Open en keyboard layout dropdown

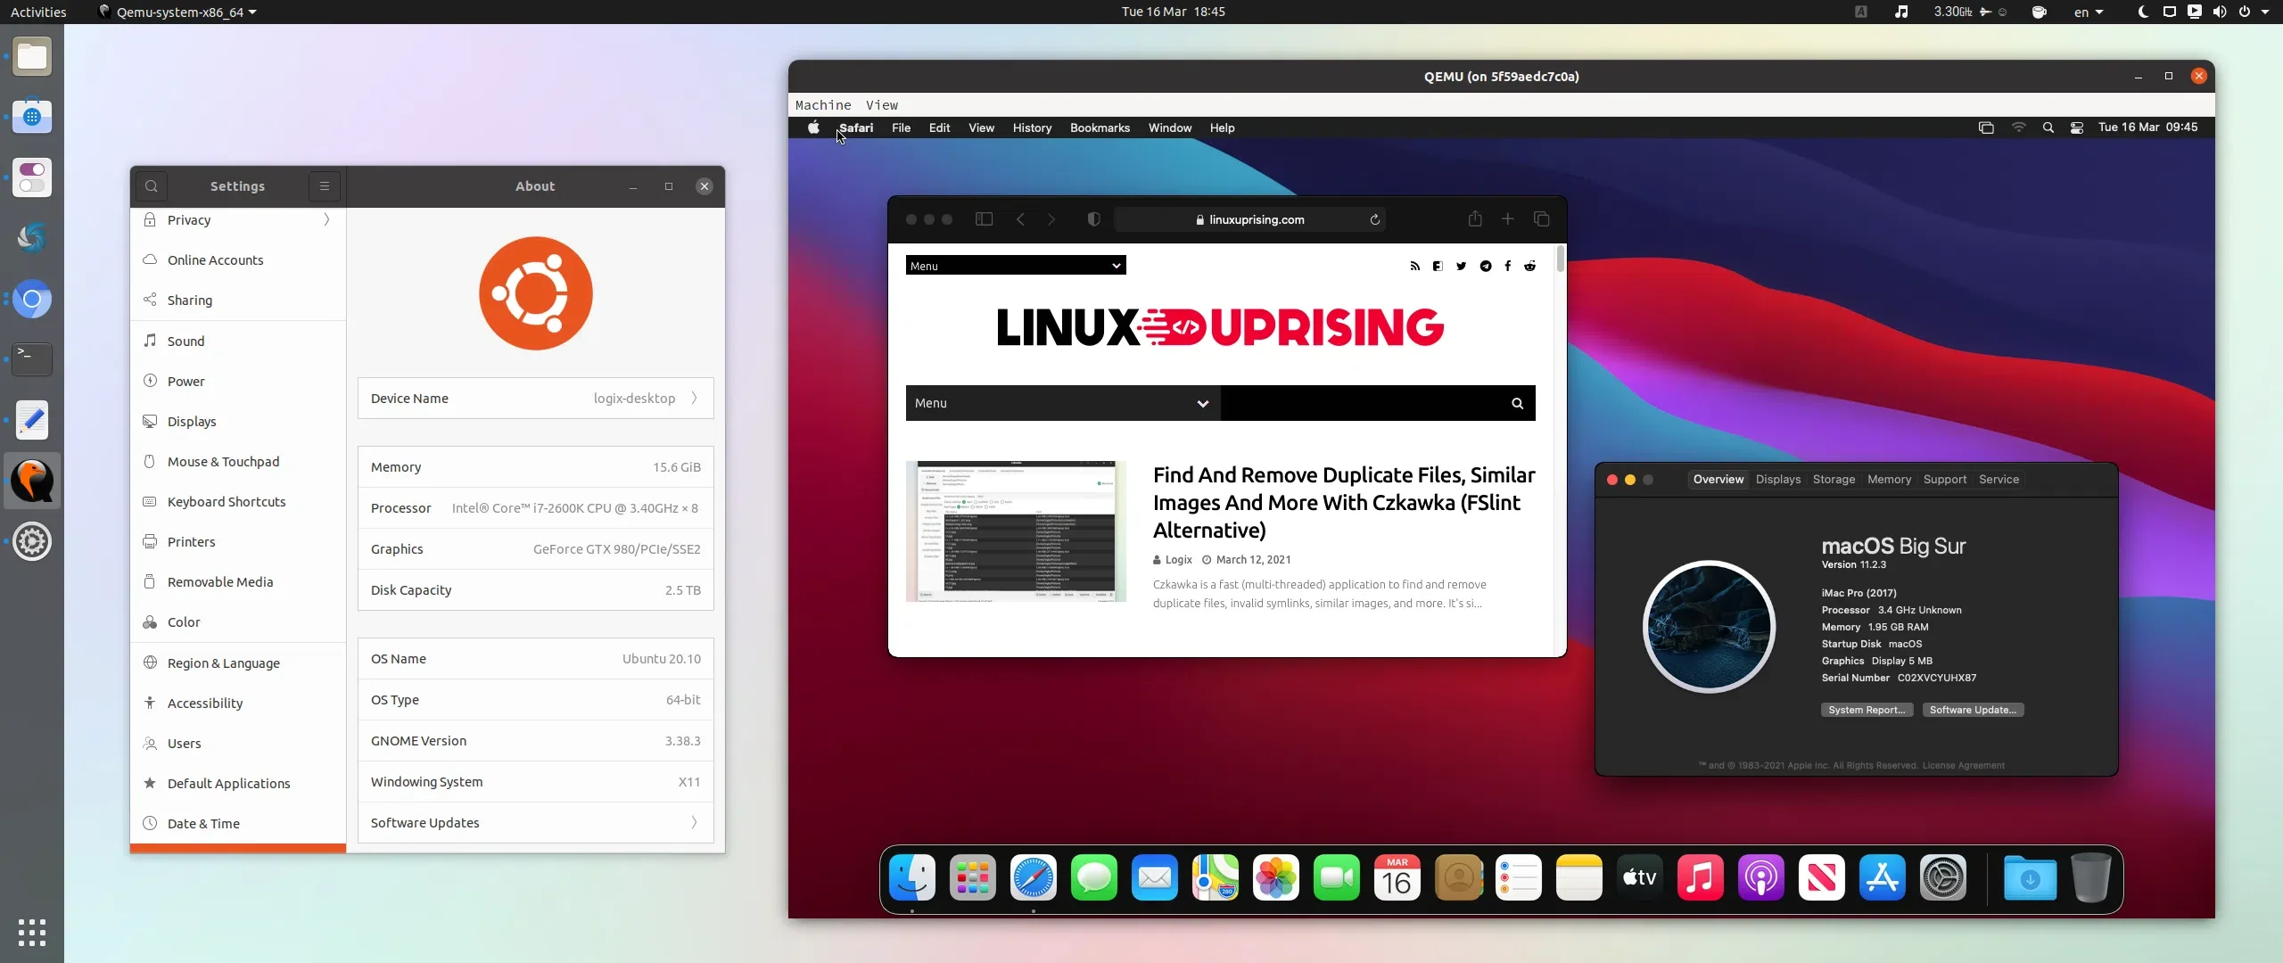[2089, 12]
